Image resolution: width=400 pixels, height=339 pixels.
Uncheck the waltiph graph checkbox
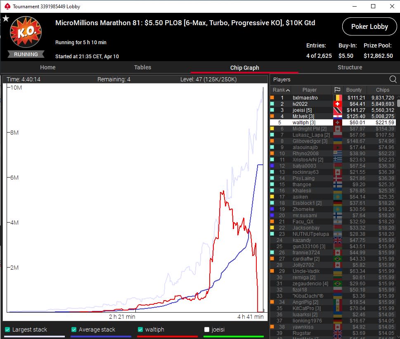[140, 330]
